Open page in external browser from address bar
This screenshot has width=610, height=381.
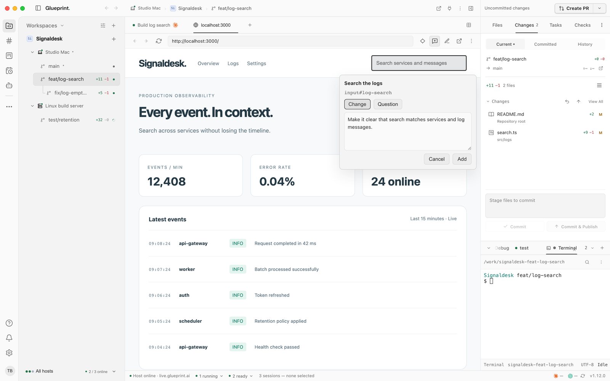459,41
